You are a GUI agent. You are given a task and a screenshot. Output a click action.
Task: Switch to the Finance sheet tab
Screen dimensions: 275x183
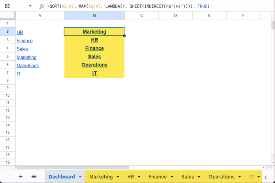point(158,177)
